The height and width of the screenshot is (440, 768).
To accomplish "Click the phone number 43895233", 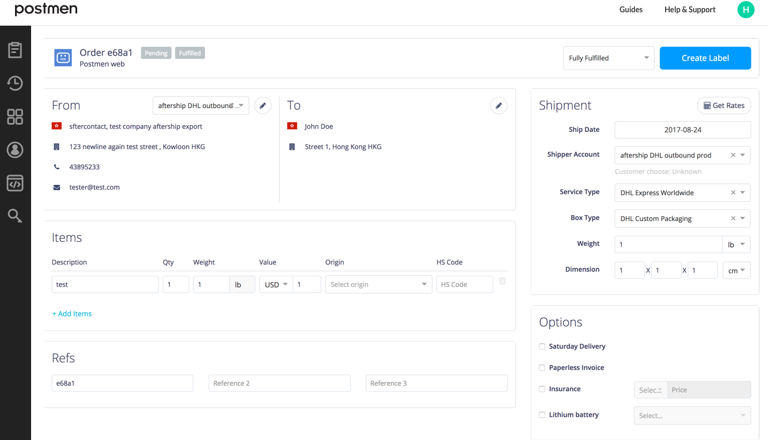I will (84, 167).
